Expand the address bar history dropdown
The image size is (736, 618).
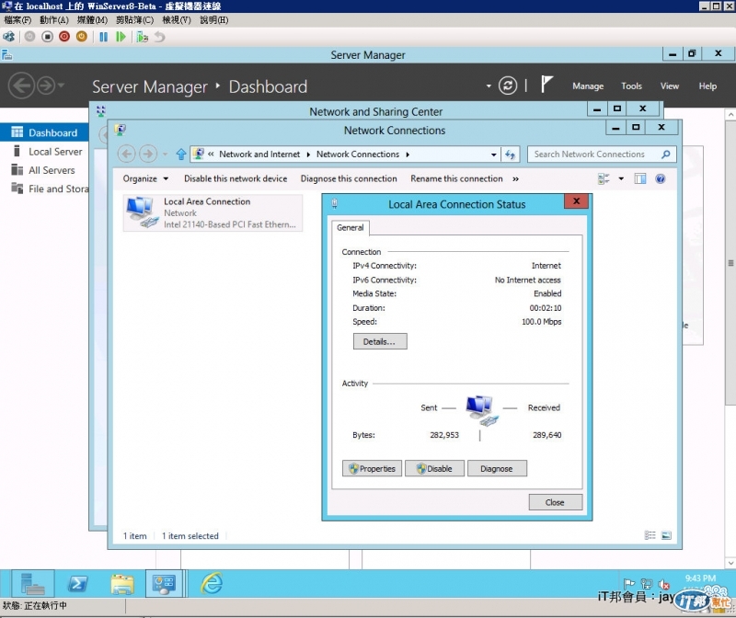coord(493,154)
